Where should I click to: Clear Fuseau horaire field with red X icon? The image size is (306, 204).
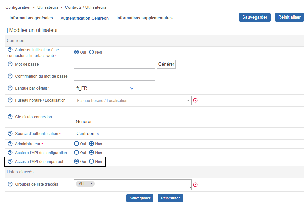tap(195, 100)
